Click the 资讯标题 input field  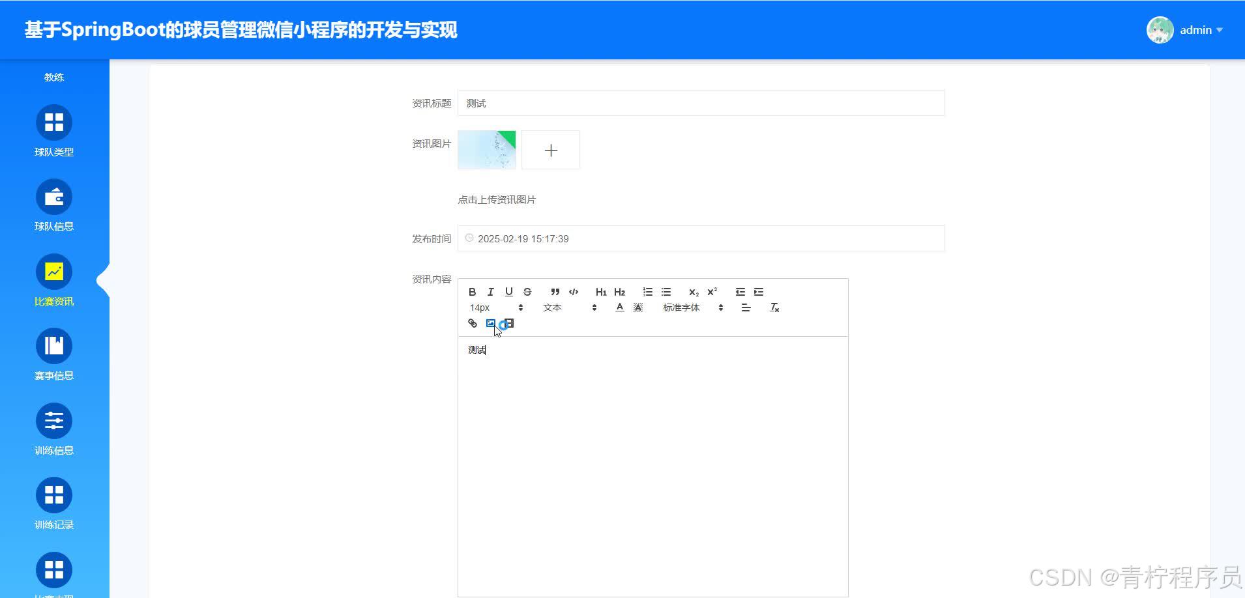pos(701,103)
